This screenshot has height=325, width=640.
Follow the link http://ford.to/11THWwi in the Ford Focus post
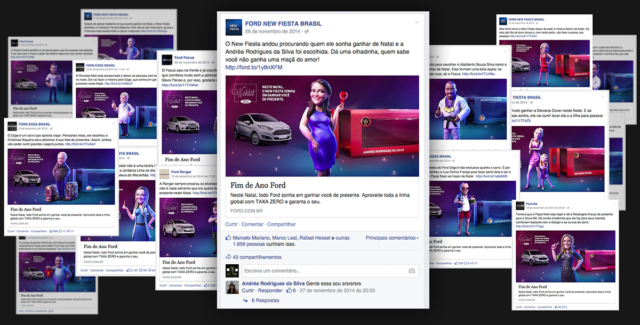pyautogui.click(x=180, y=85)
